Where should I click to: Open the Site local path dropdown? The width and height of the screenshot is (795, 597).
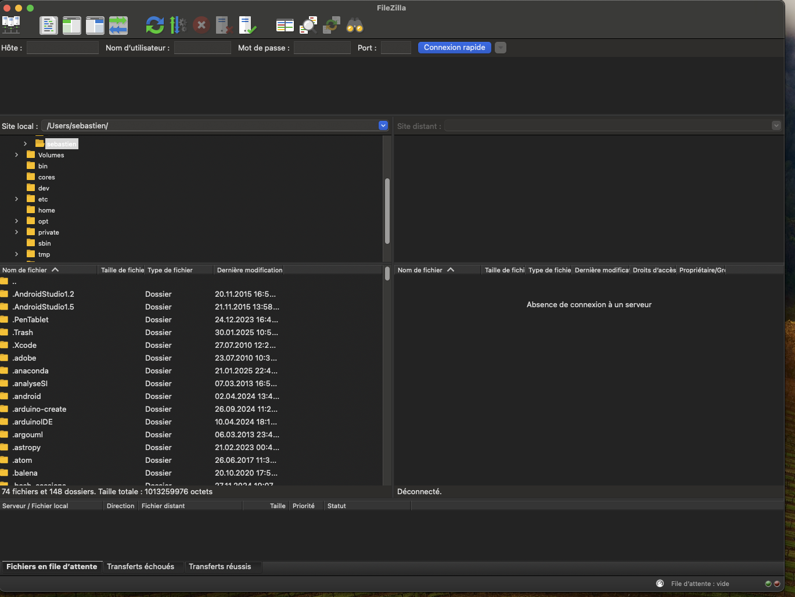383,125
